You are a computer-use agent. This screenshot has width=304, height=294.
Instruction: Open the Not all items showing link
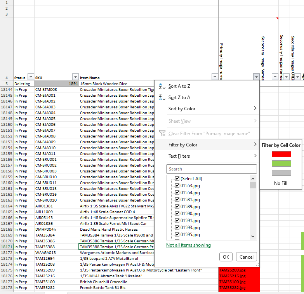(188, 245)
